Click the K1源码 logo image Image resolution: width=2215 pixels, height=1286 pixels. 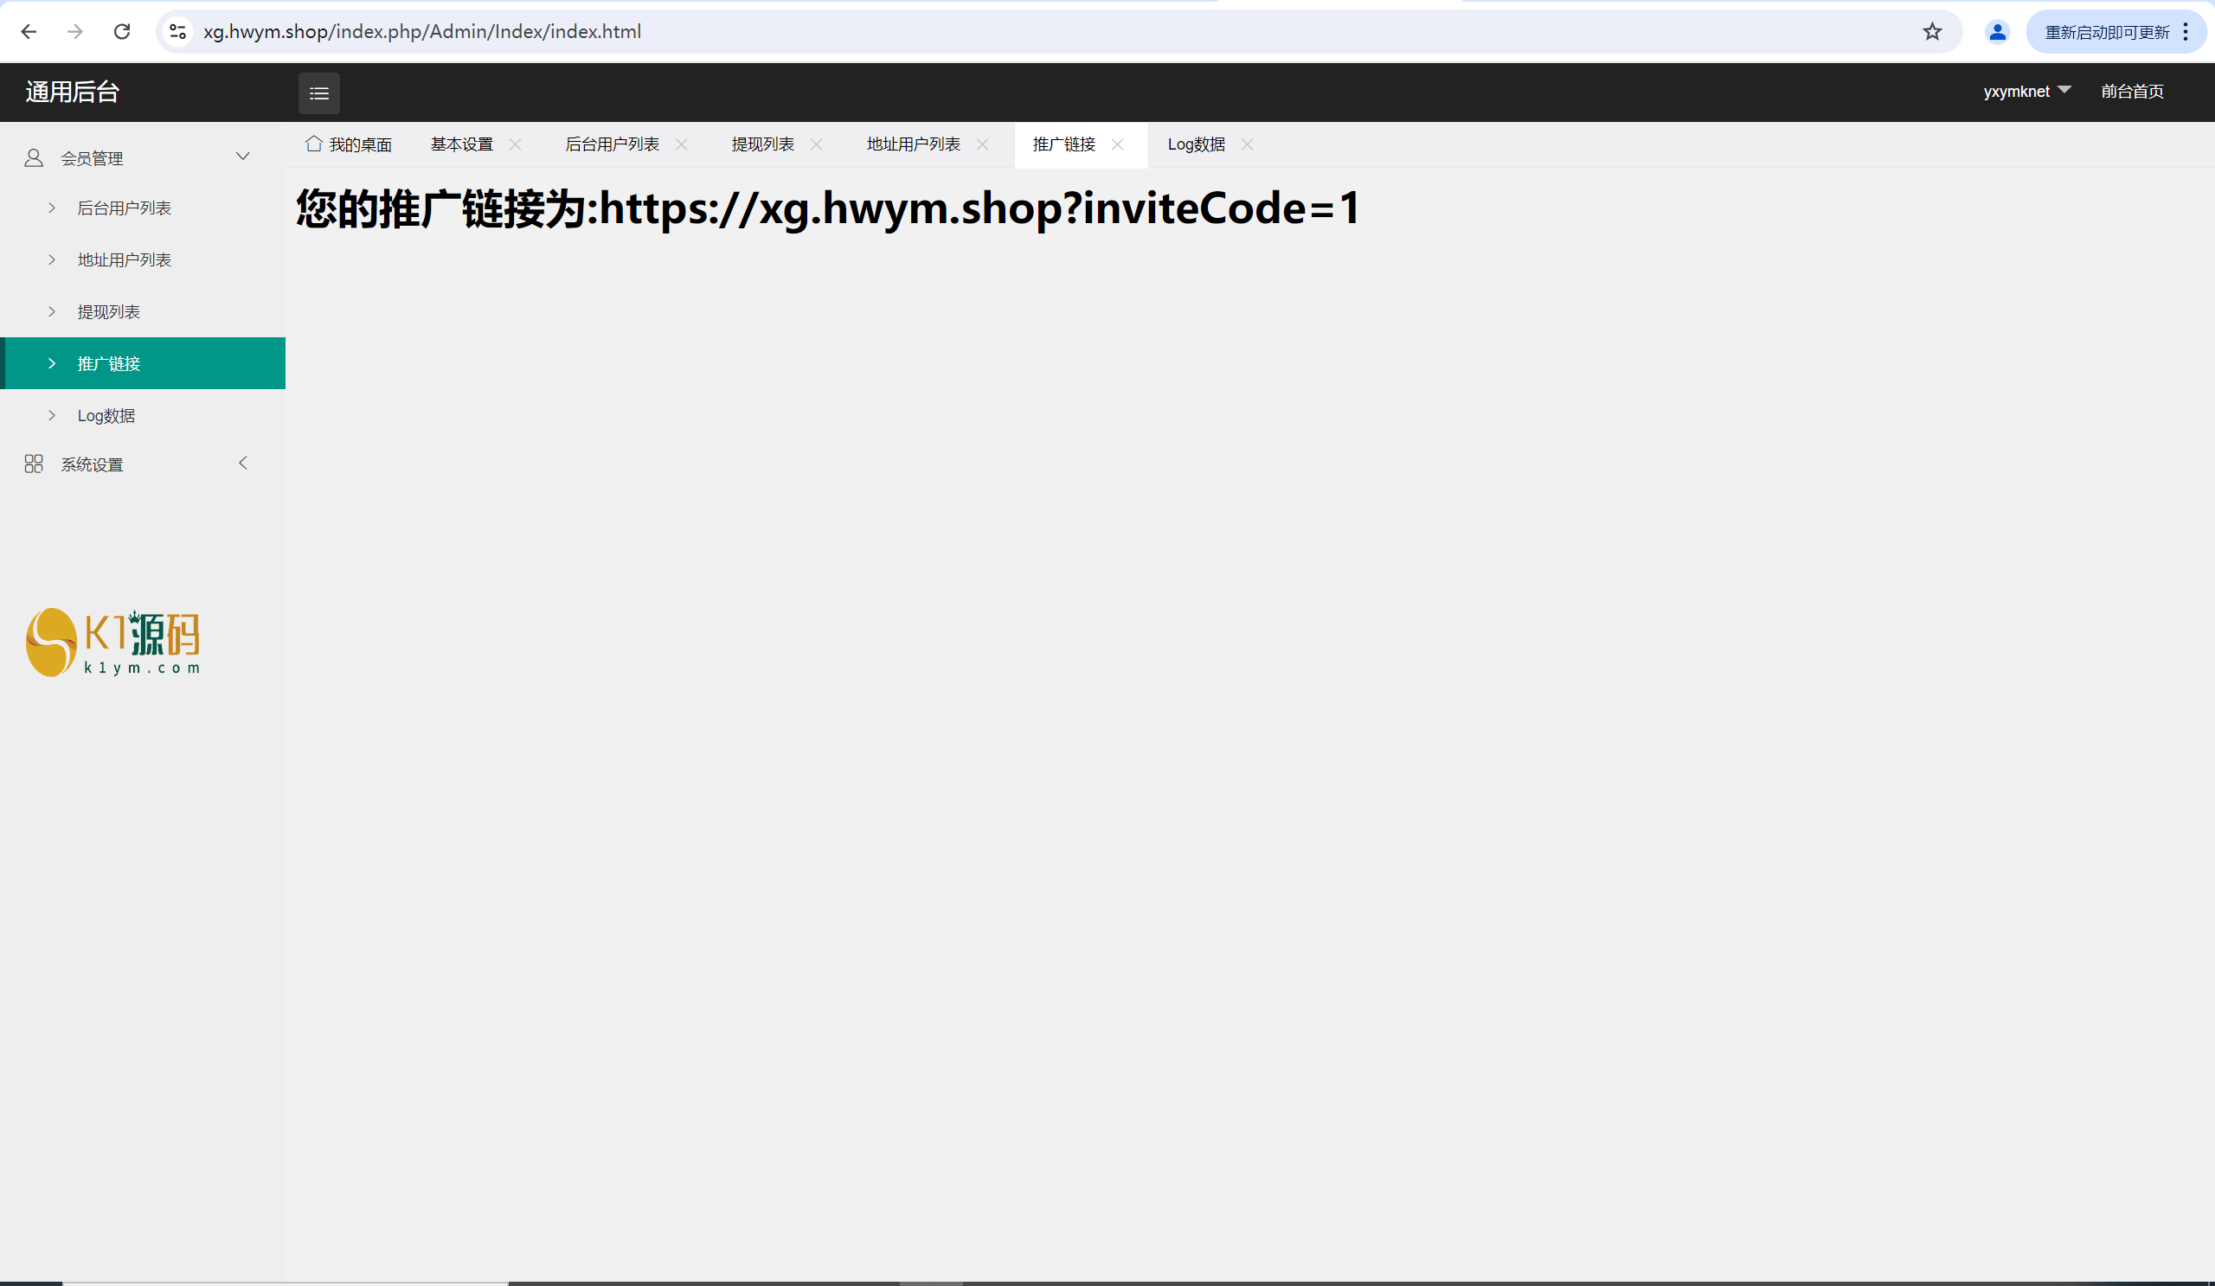click(x=112, y=642)
